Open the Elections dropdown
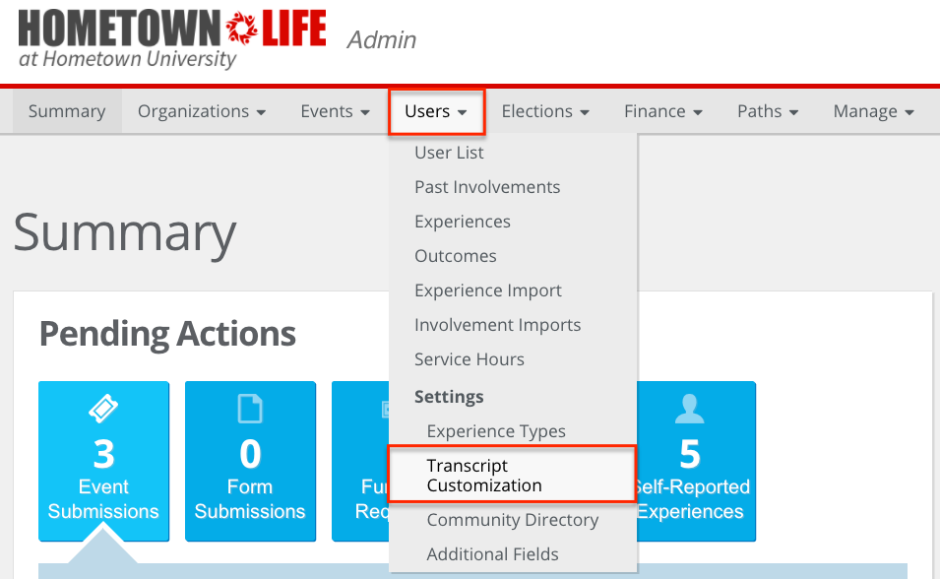 [x=545, y=111]
